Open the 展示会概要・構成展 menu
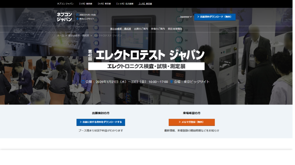The width and height of the screenshot is (295, 165). pyautogui.click(x=121, y=29)
